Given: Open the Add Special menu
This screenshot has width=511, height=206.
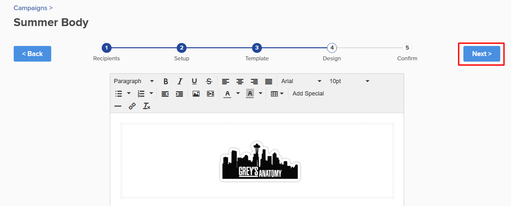Looking at the screenshot, I should pyautogui.click(x=308, y=94).
